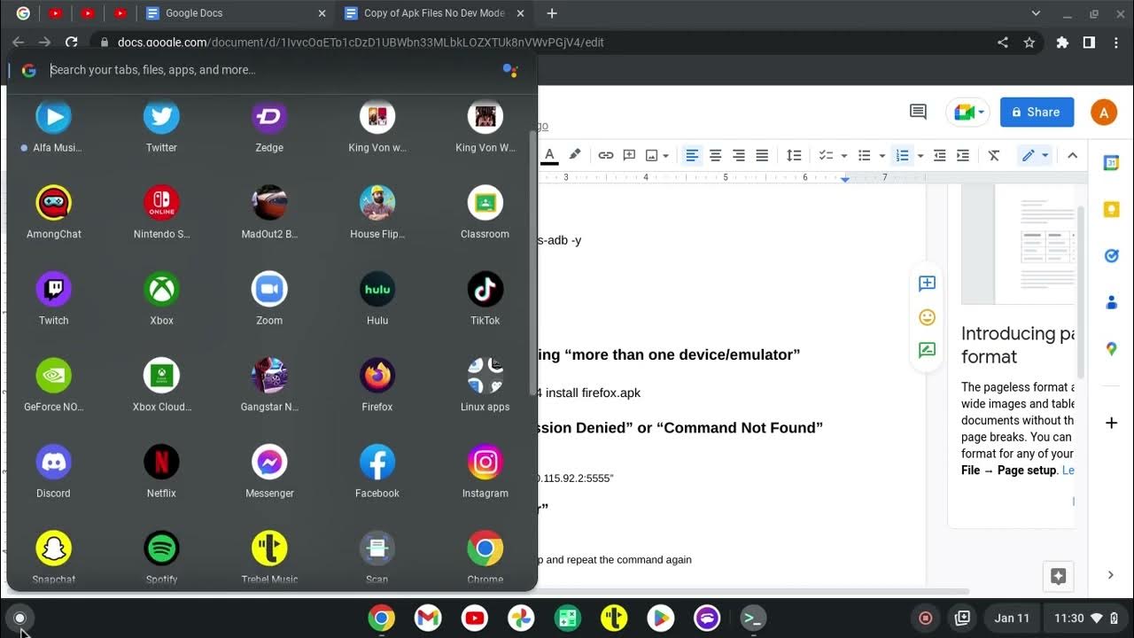
Task: Launch the Spotify app
Action: 161,549
